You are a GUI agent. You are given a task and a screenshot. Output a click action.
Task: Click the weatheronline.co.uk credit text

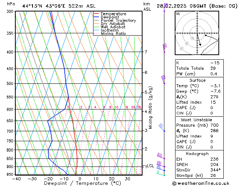(201, 183)
